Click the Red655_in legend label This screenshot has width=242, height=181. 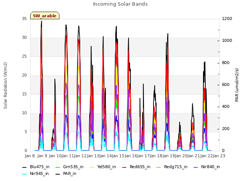tap(140, 167)
